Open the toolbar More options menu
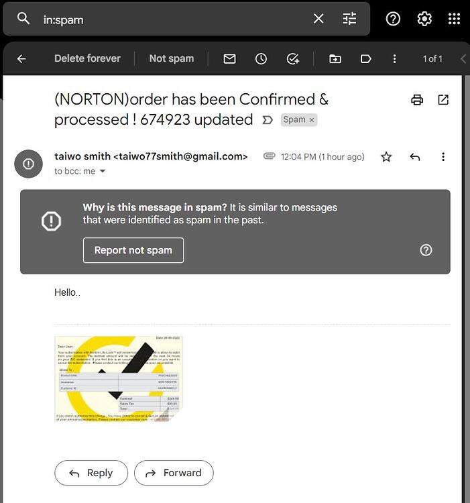The width and height of the screenshot is (470, 503). pyautogui.click(x=394, y=59)
